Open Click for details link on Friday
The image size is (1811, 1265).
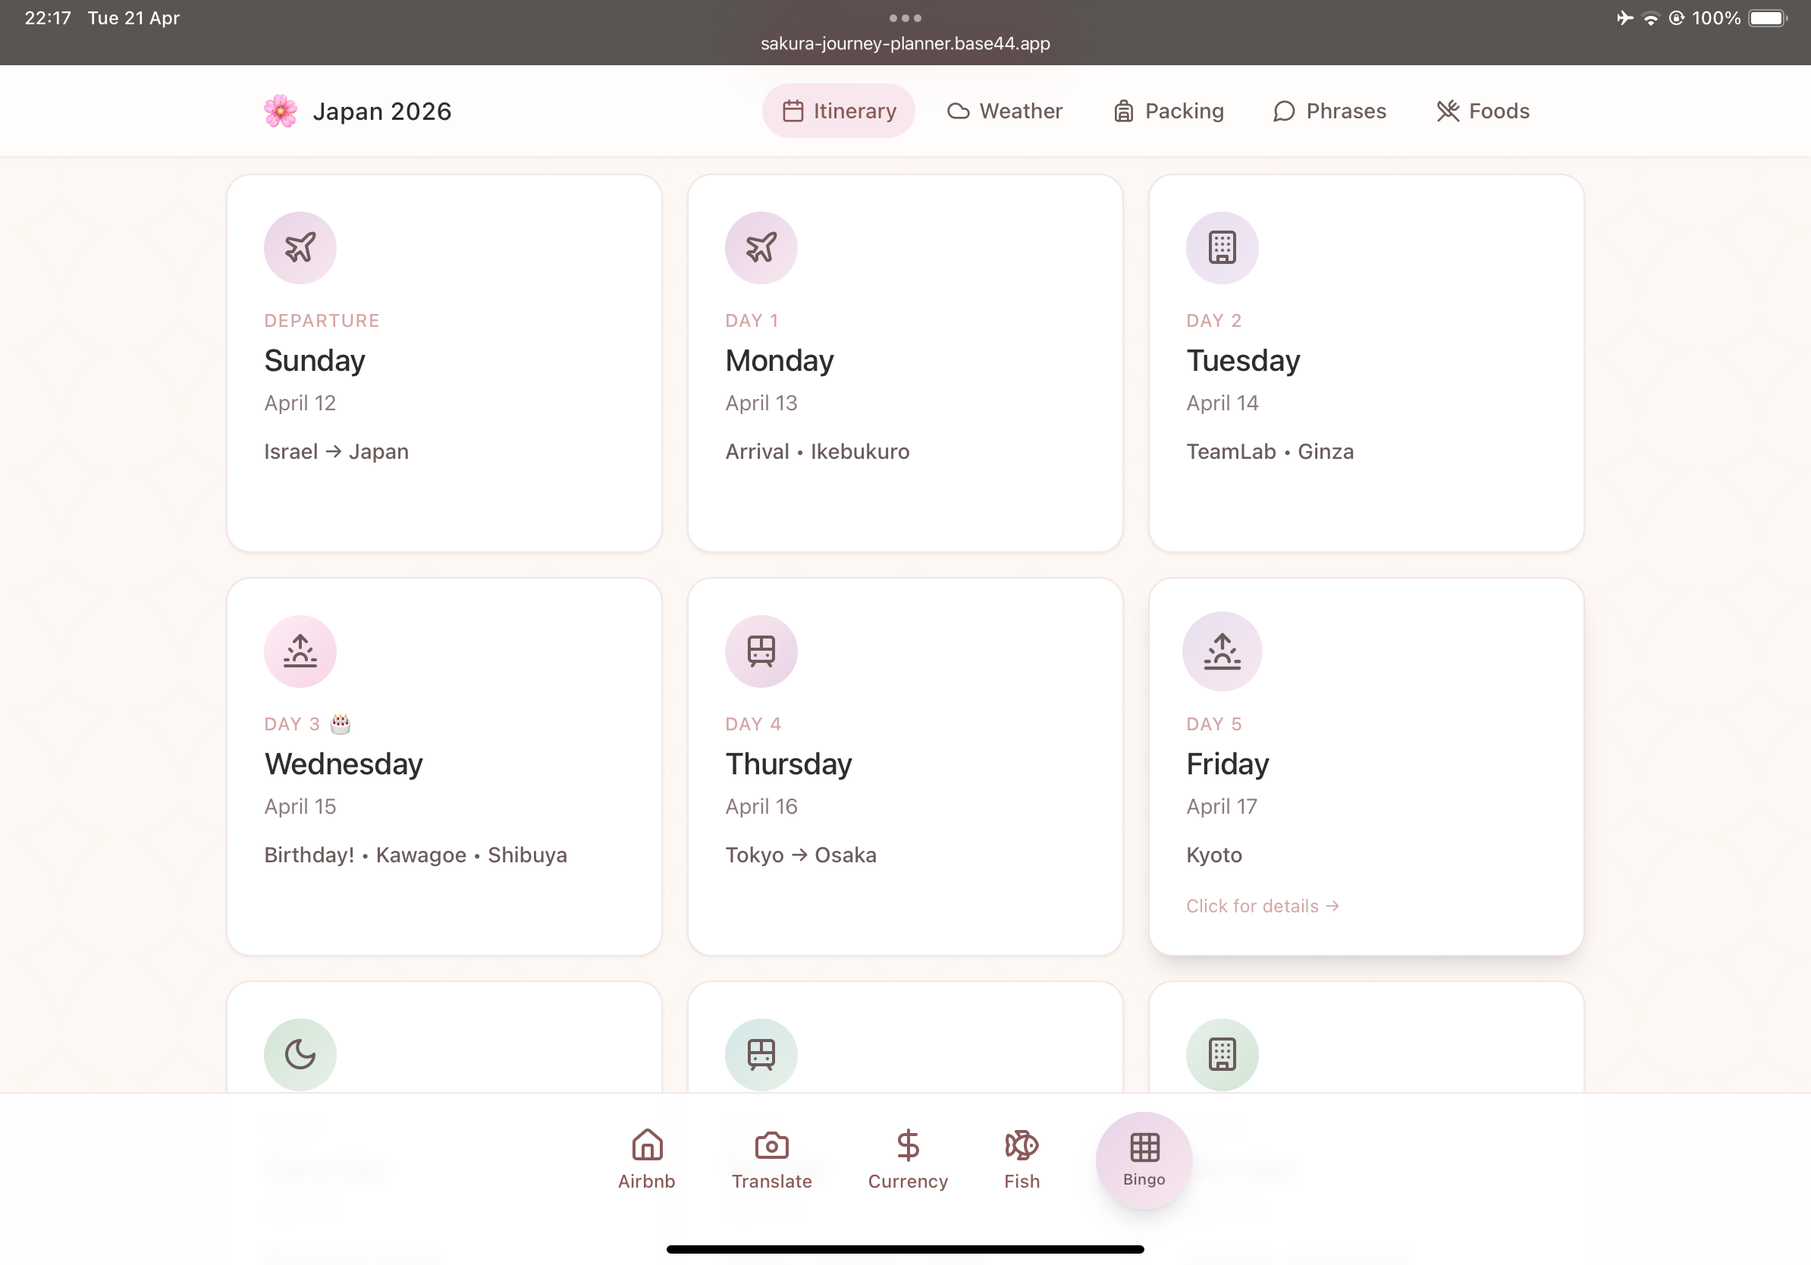tap(1263, 906)
